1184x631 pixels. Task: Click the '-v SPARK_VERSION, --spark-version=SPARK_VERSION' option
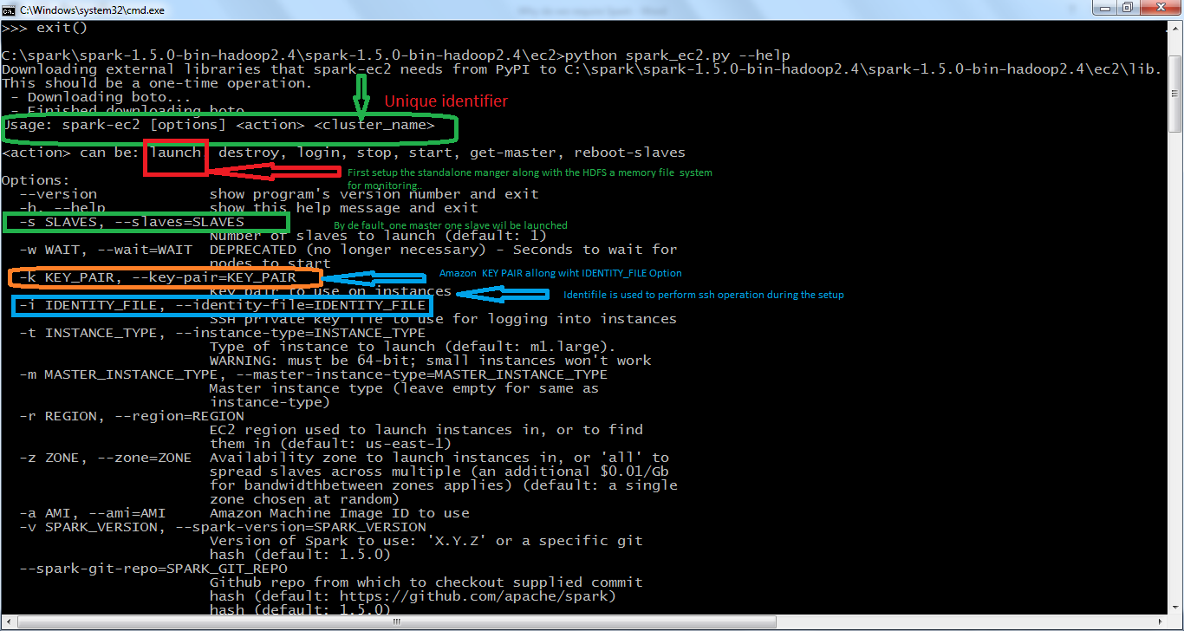(222, 527)
